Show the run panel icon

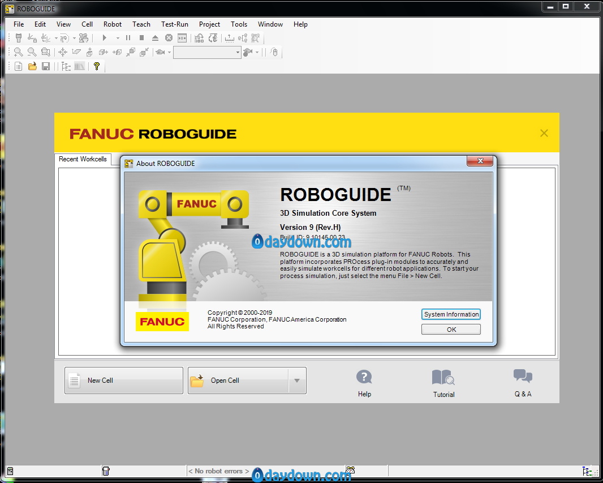click(182, 38)
